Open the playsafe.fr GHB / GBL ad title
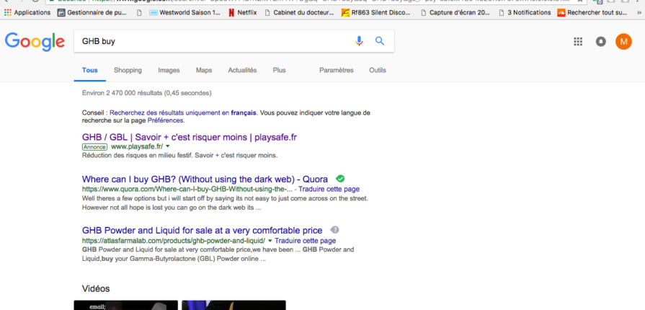Screen dimensions: 645x310 click(190, 137)
